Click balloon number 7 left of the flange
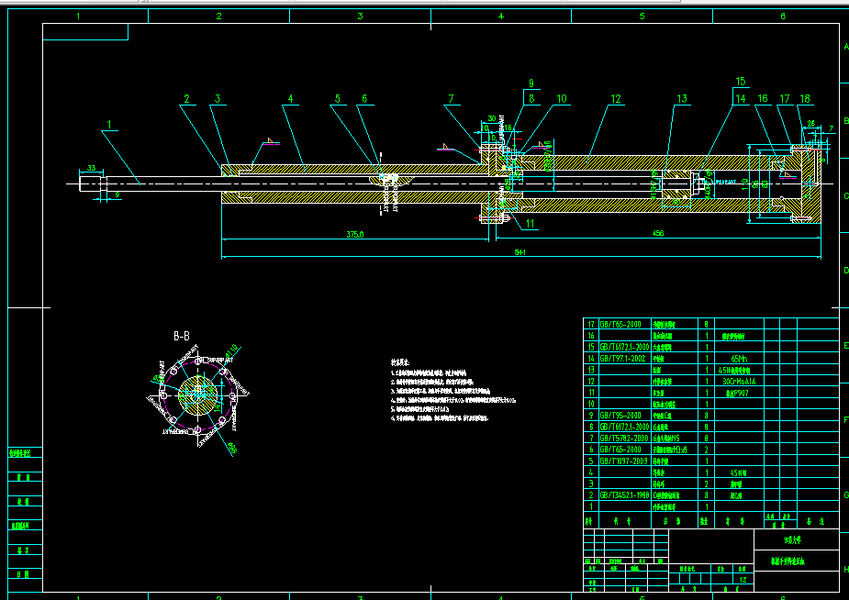Viewport: 849px width, 600px height. (451, 99)
